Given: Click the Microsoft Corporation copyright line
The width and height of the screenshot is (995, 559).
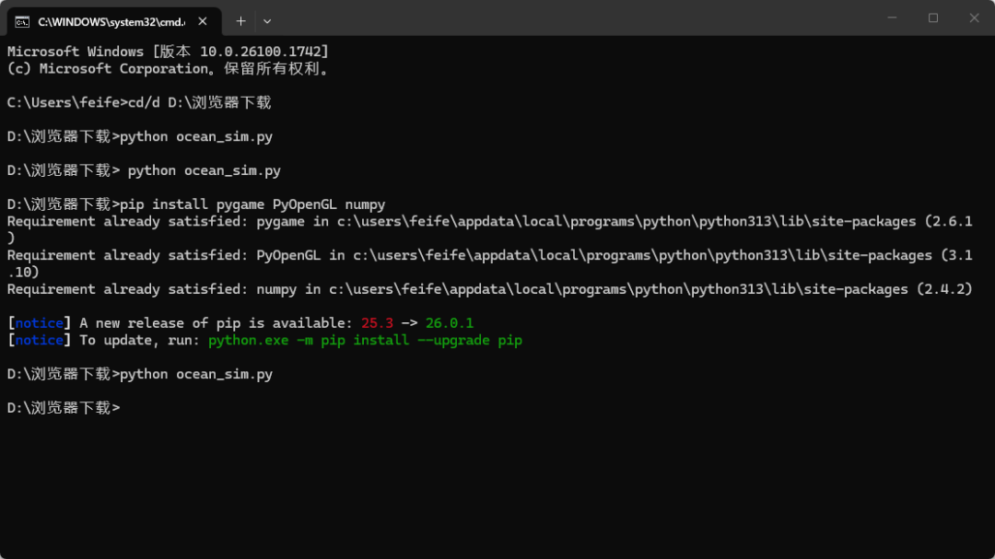Looking at the screenshot, I should 168,68.
